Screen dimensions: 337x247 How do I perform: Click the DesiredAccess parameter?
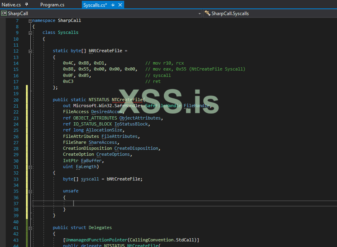pos(107,112)
